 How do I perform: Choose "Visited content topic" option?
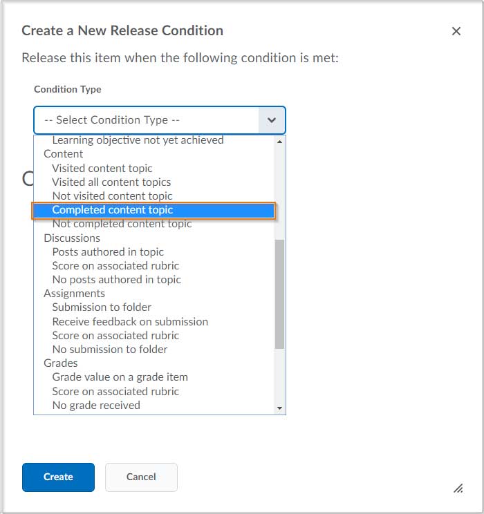coord(102,168)
